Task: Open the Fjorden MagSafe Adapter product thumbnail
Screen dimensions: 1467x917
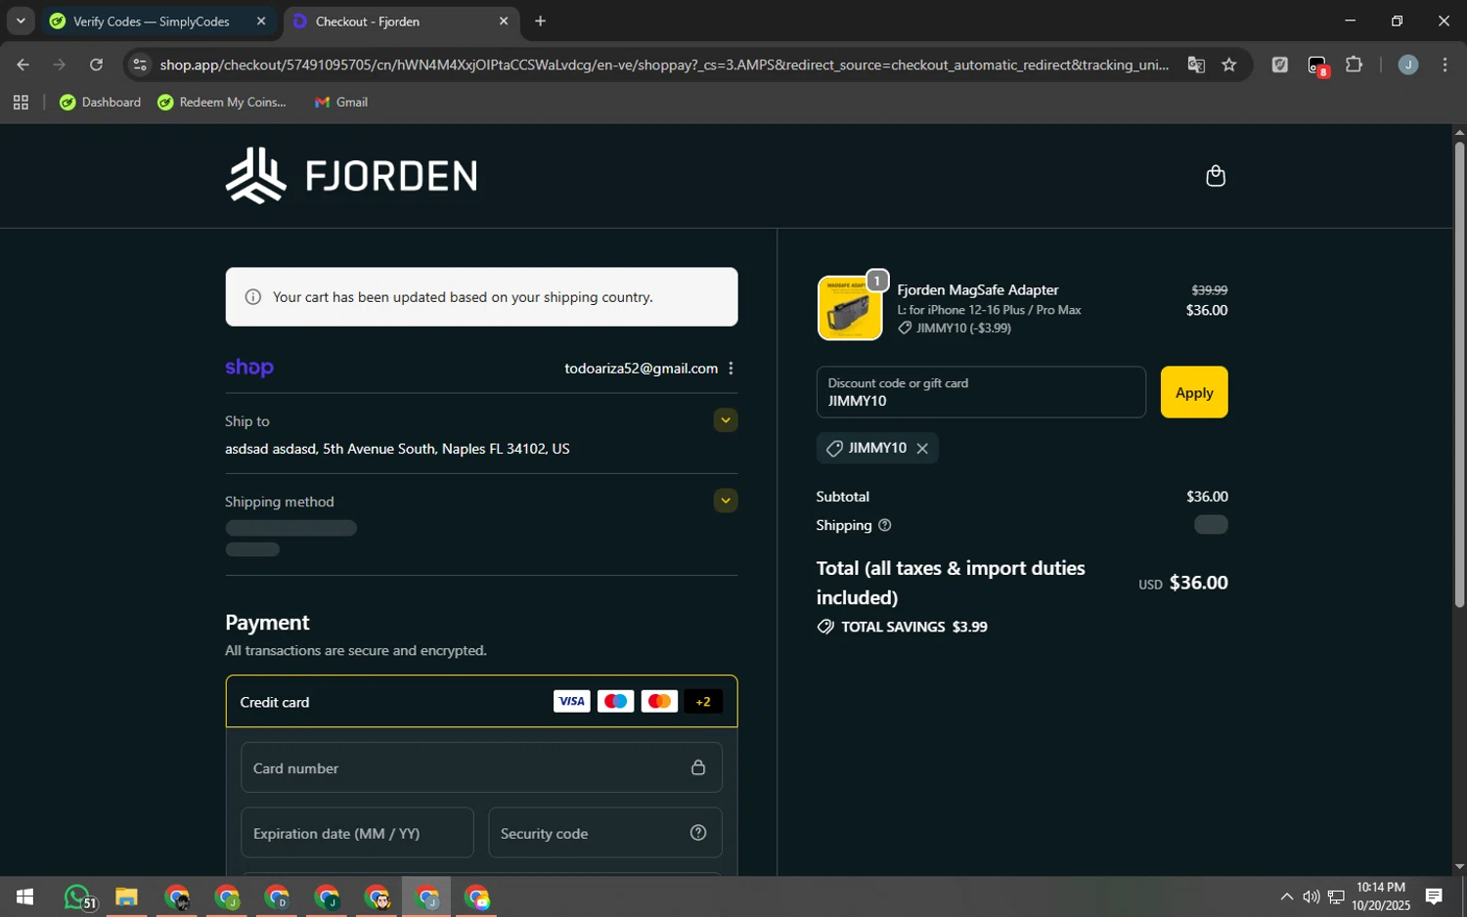Action: [849, 308]
